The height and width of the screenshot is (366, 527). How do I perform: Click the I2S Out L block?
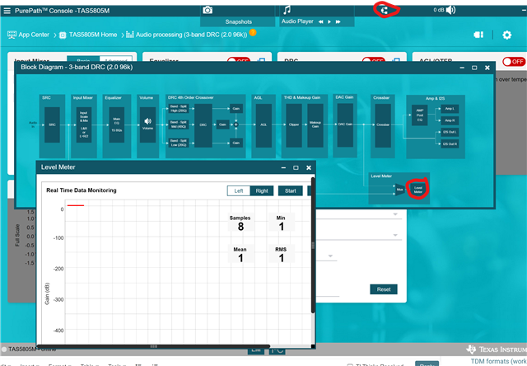pyautogui.click(x=450, y=132)
